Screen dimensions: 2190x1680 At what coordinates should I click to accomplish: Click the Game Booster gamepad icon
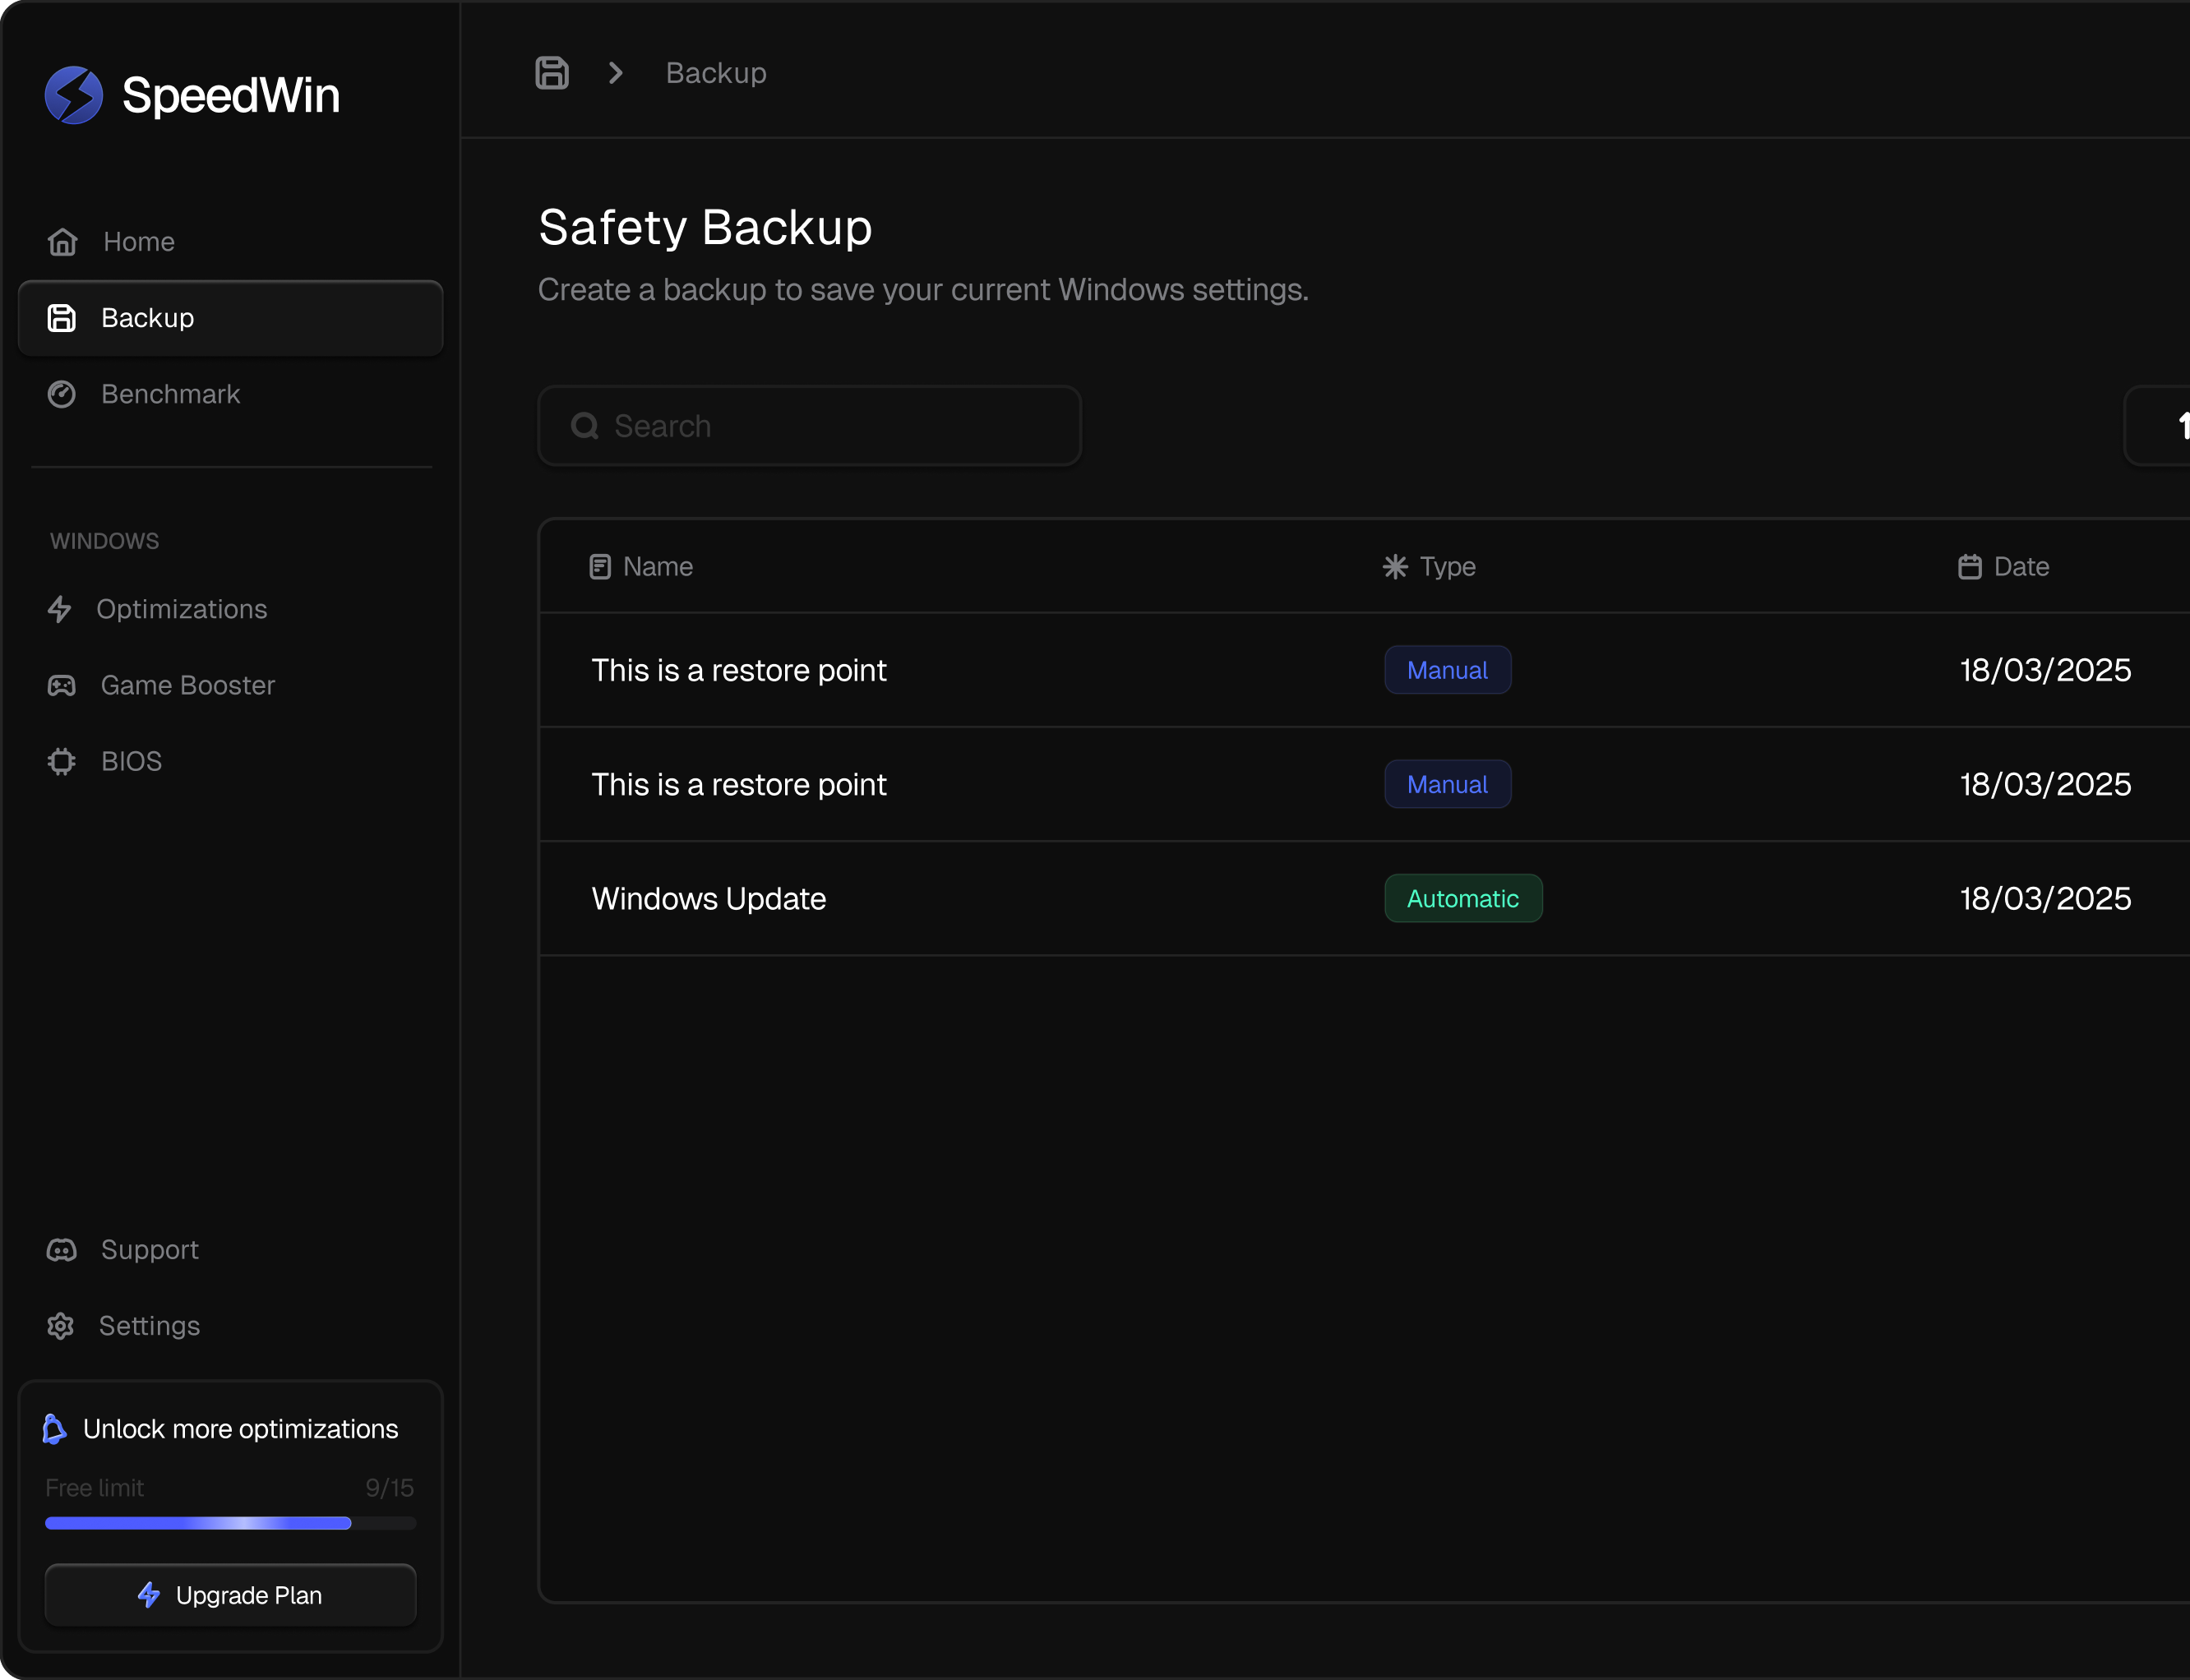click(x=62, y=685)
